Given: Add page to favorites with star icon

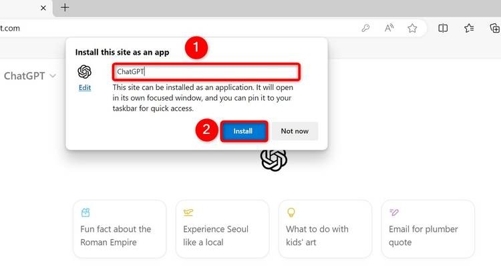Looking at the screenshot, I should click(412, 29).
